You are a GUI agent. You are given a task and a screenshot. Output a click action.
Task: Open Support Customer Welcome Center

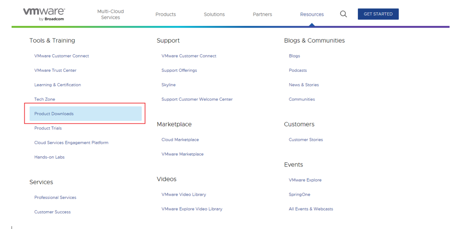click(197, 99)
